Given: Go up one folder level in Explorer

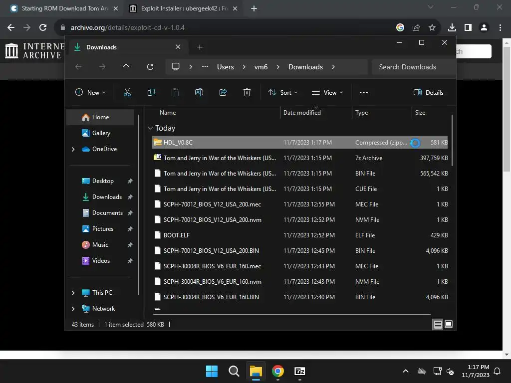Looking at the screenshot, I should 126,67.
